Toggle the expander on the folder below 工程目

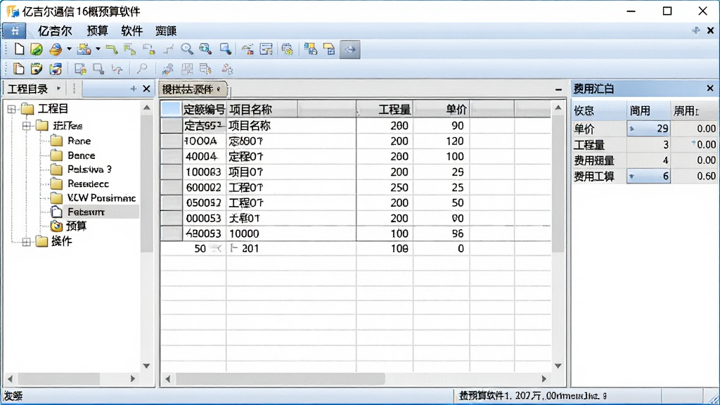click(x=26, y=125)
